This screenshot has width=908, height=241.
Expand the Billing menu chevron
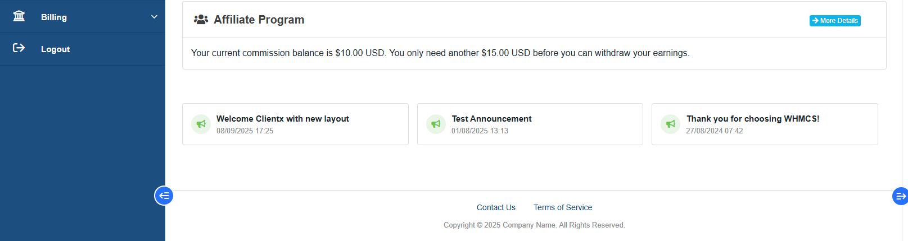tap(154, 17)
